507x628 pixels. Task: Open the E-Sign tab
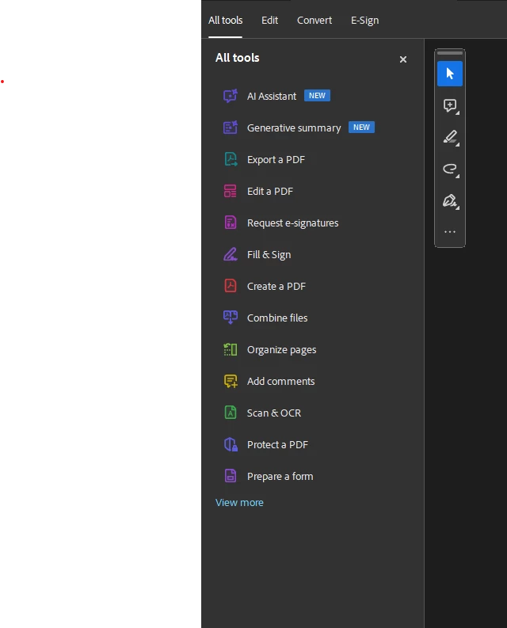point(364,21)
